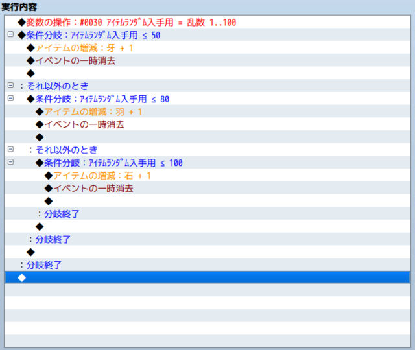Select the highlighted blue empty command line
The image size is (415, 350).
pyautogui.click(x=207, y=278)
